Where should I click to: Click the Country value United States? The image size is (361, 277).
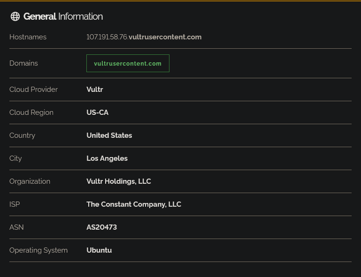[x=109, y=135]
